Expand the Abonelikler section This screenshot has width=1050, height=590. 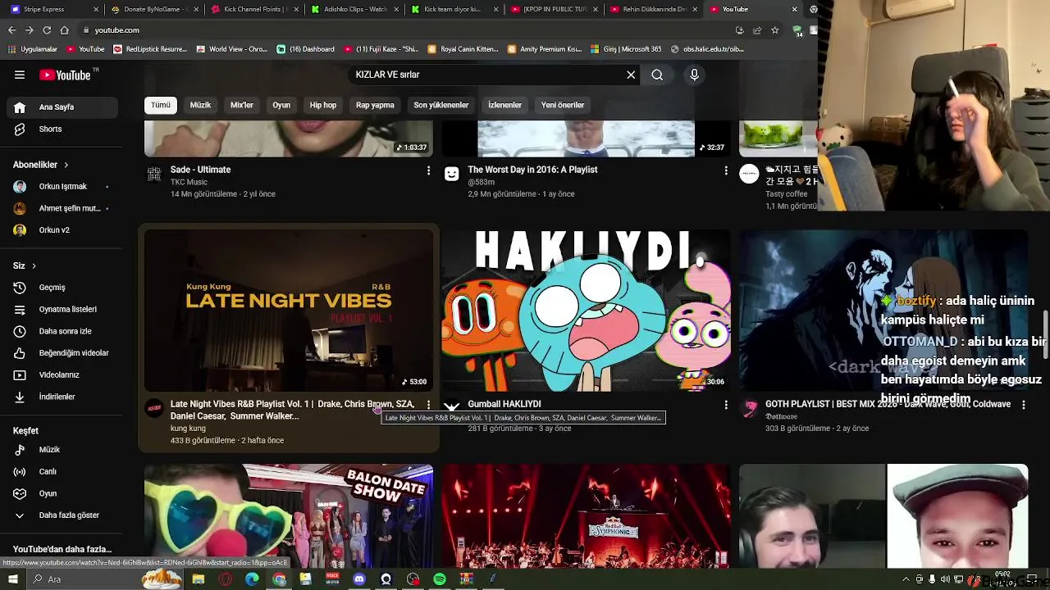(41, 165)
